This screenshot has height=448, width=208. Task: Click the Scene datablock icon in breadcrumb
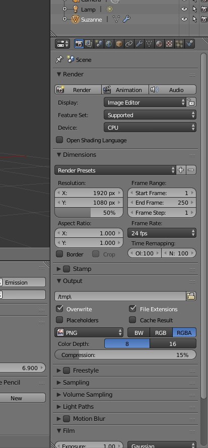point(71,59)
